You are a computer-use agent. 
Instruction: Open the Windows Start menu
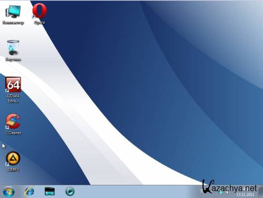(x=9, y=192)
